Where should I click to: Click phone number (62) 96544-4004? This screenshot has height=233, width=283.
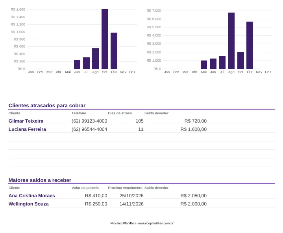tap(89, 129)
